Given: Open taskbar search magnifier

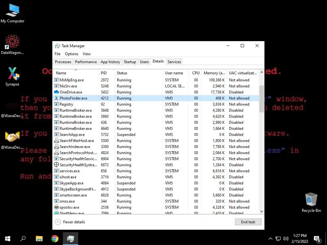Looking at the screenshot, I should [23, 239].
